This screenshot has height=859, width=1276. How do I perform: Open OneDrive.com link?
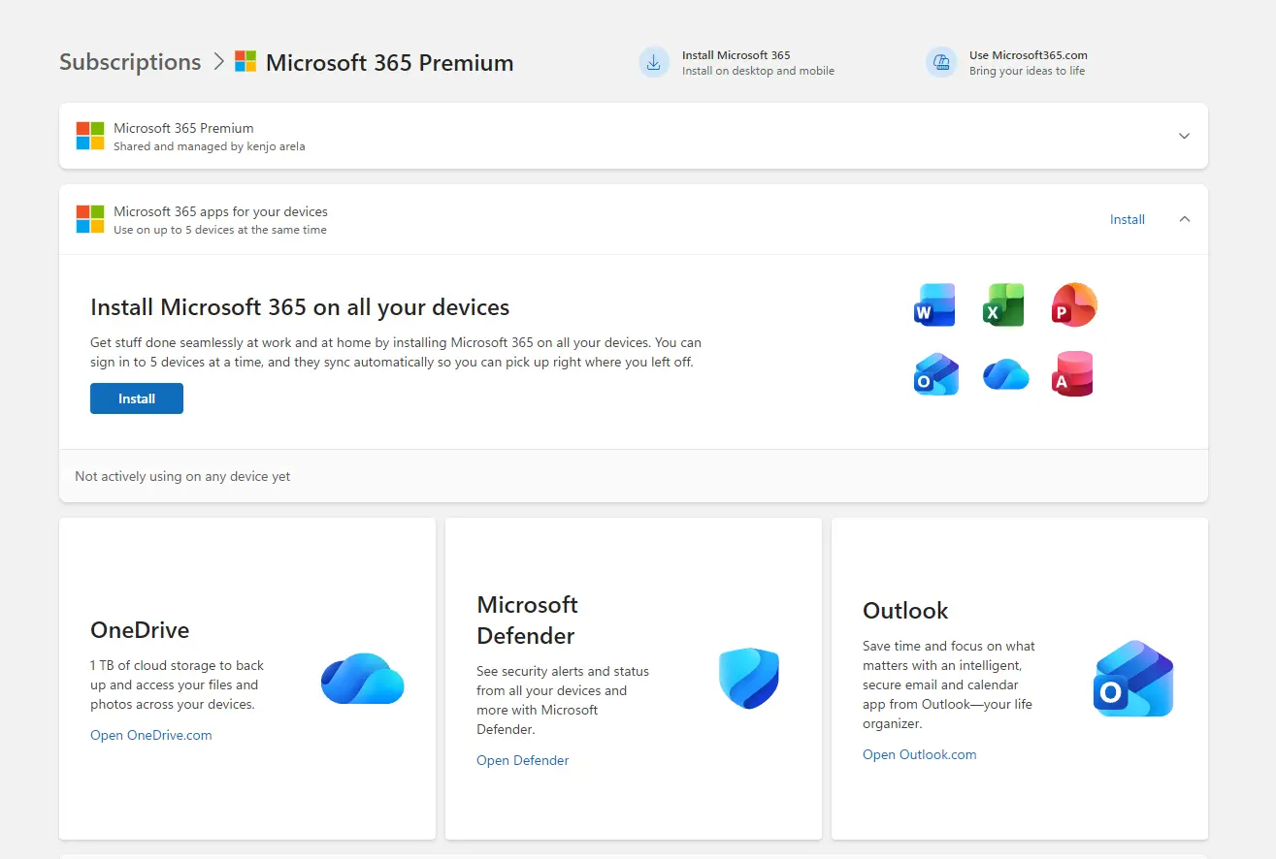click(x=151, y=735)
